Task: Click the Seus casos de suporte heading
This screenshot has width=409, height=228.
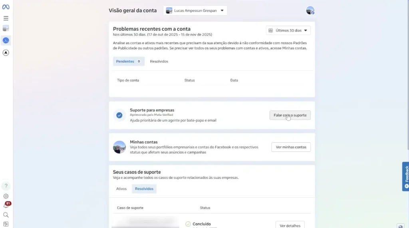Action: 137,172
